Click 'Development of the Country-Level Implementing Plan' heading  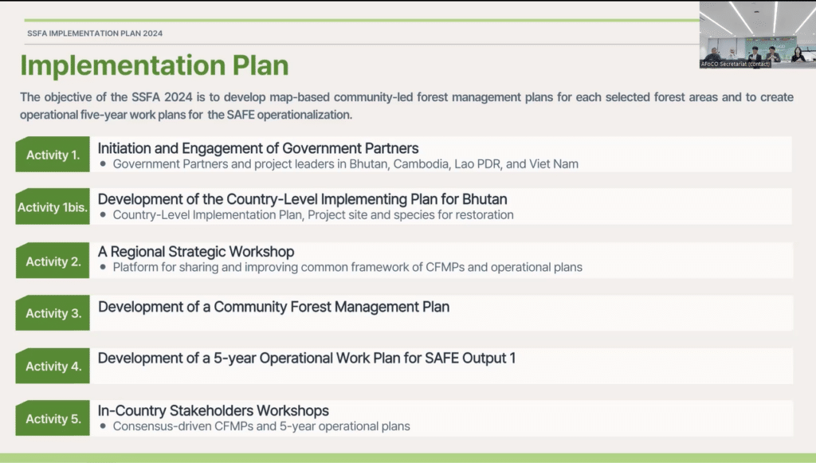tap(302, 199)
